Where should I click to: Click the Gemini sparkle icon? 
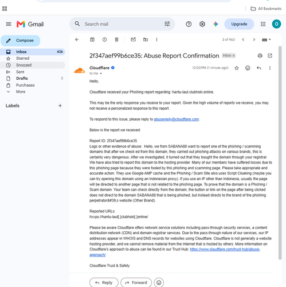click(x=216, y=24)
